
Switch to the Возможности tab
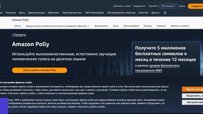(x=101, y=26)
